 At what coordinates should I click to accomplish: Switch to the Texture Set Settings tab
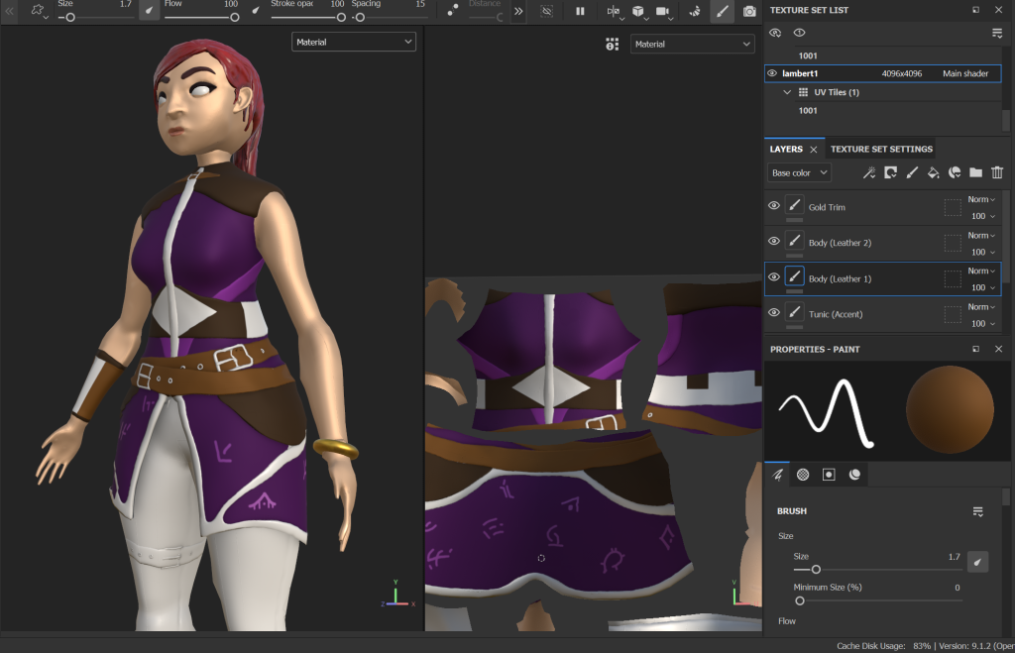pyautogui.click(x=881, y=149)
